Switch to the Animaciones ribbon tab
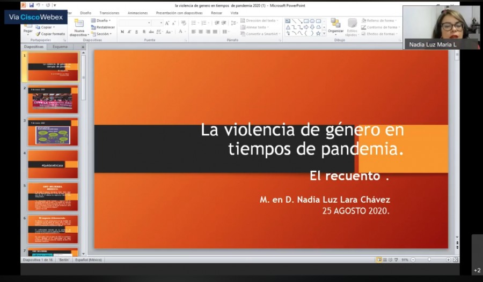This screenshot has height=282, width=483. (x=138, y=13)
